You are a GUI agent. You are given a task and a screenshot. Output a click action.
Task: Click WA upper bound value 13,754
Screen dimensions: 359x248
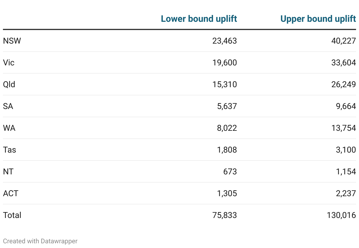tap(344, 128)
